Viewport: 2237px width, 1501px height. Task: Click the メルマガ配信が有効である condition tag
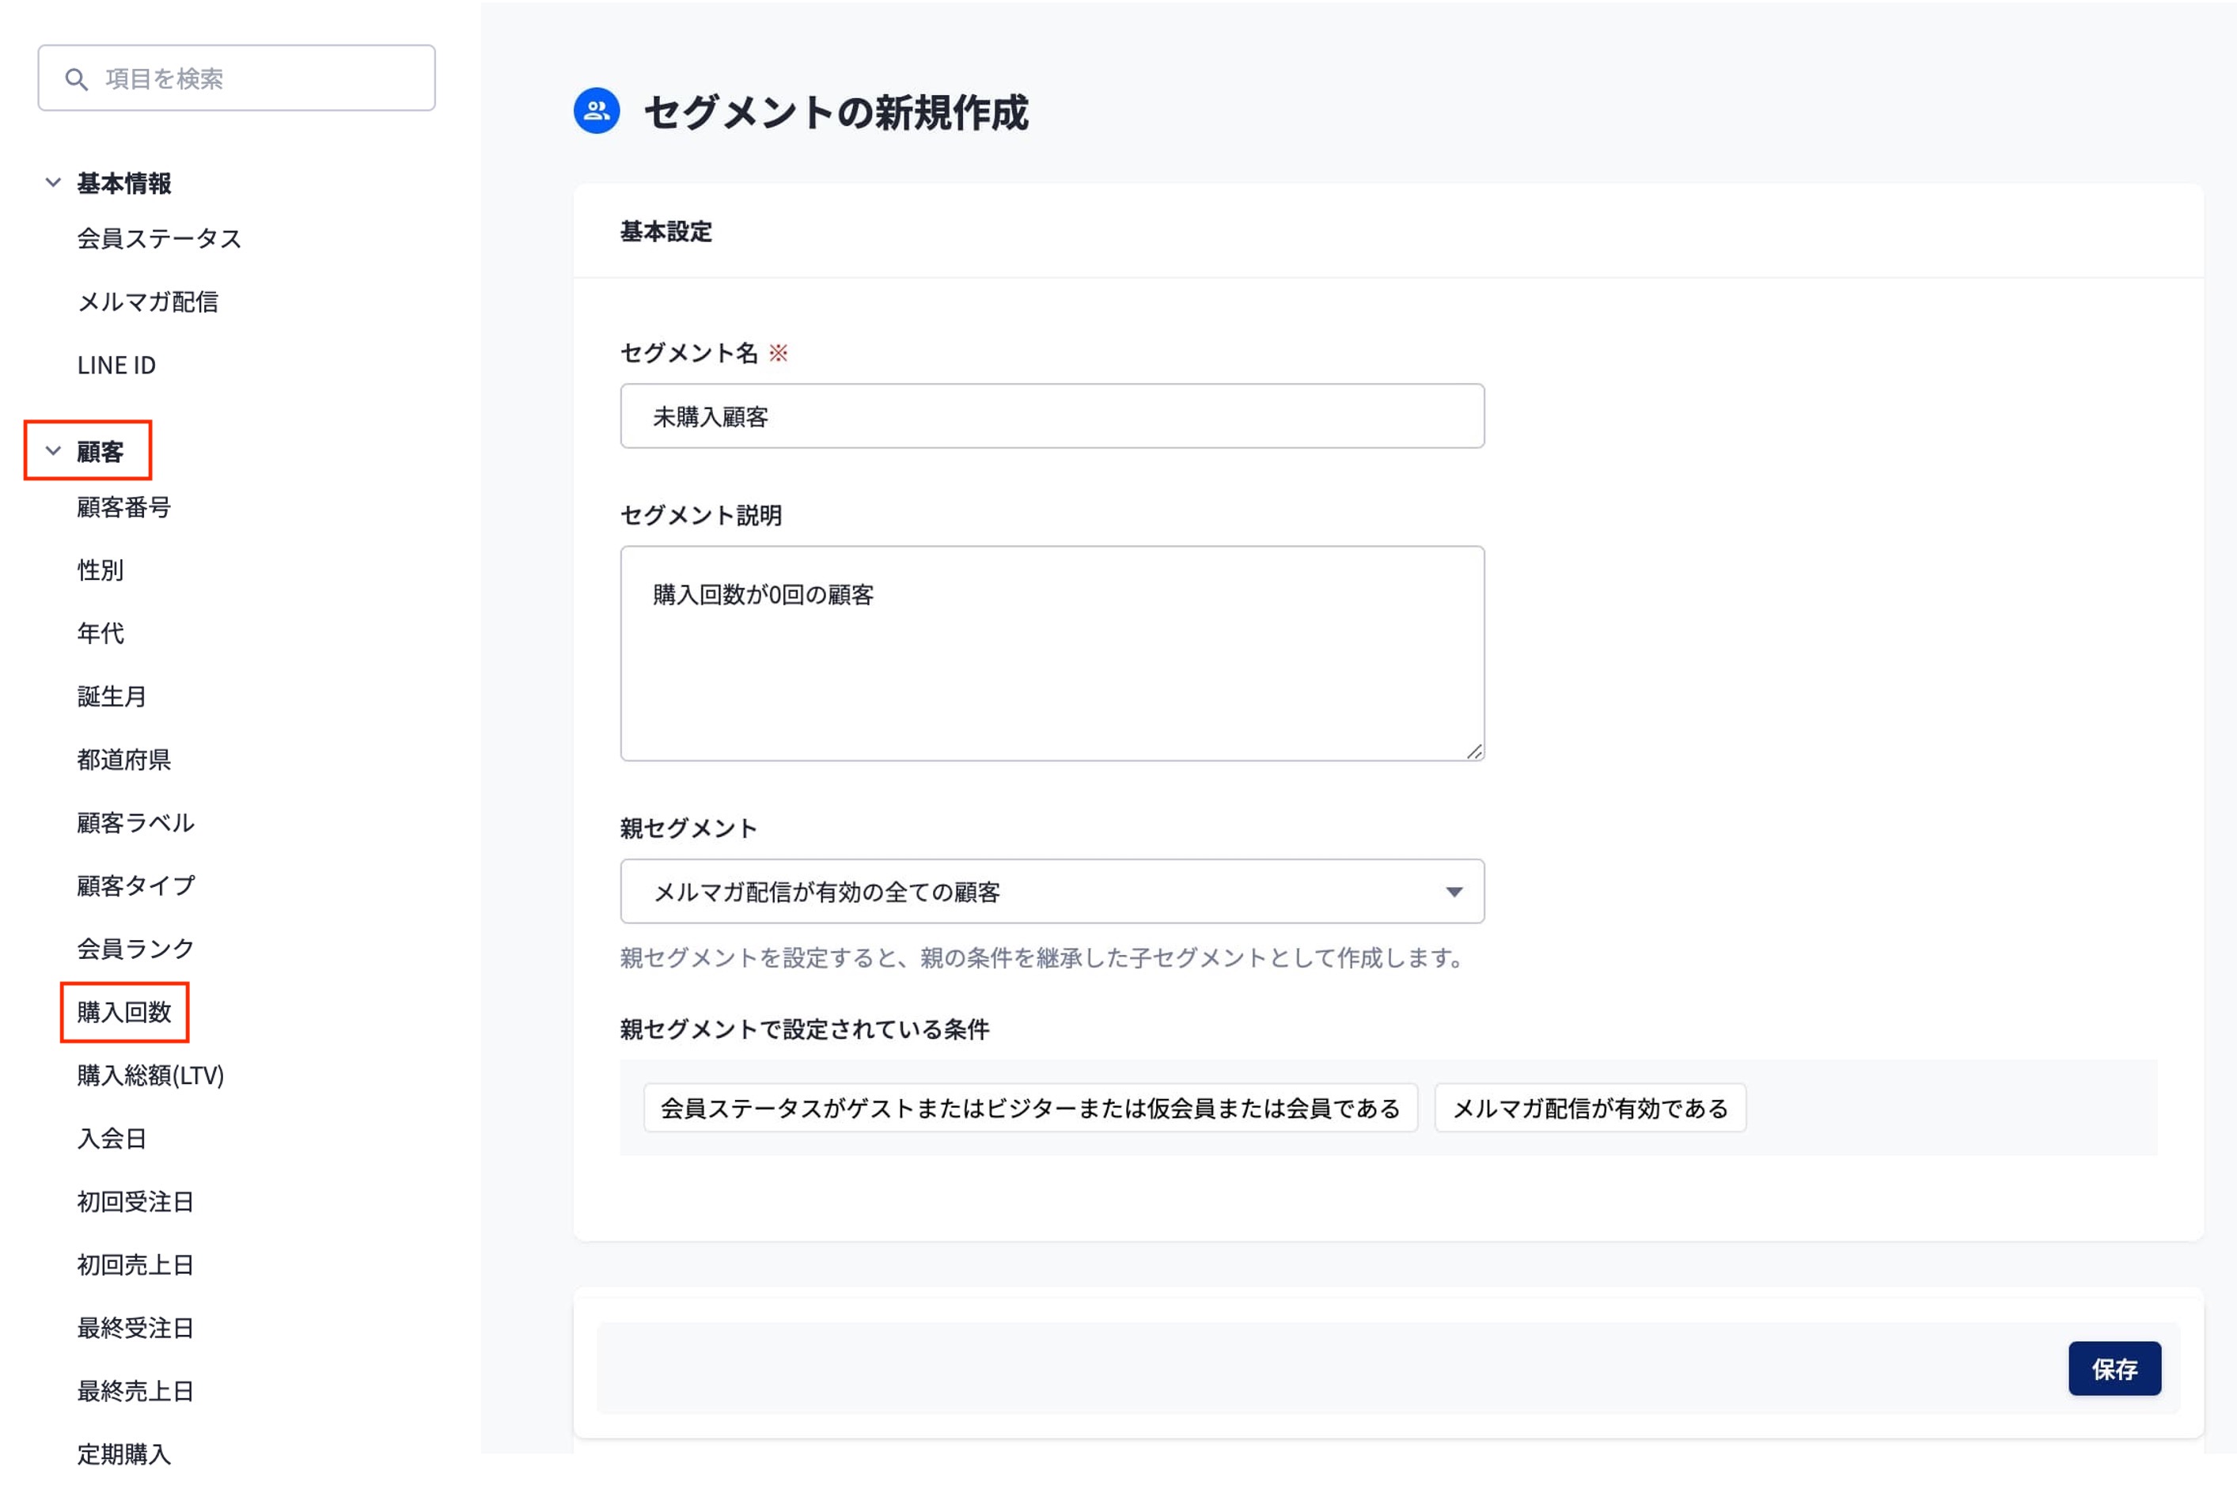1589,1108
